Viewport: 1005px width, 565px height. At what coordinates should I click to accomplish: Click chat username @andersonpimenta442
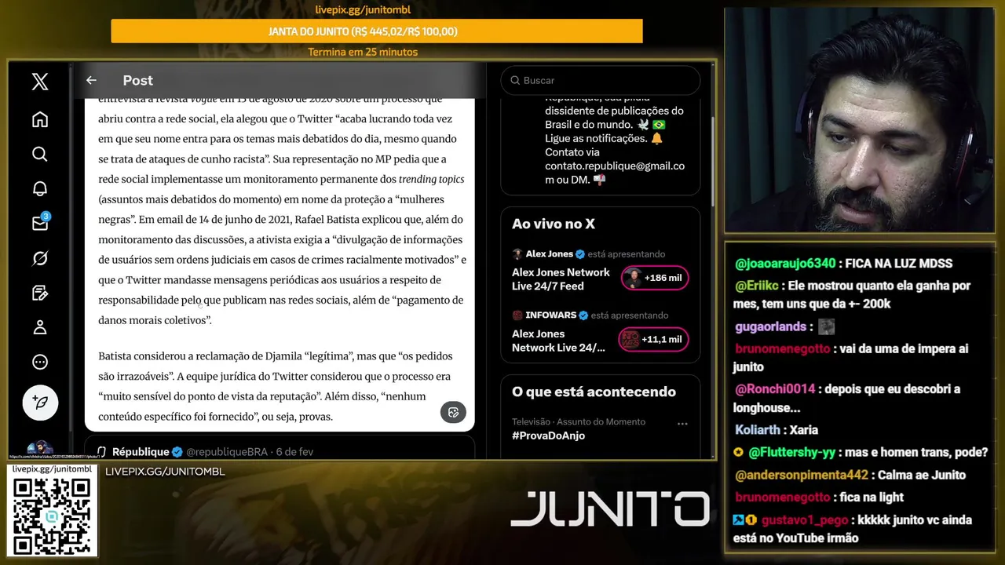(802, 475)
